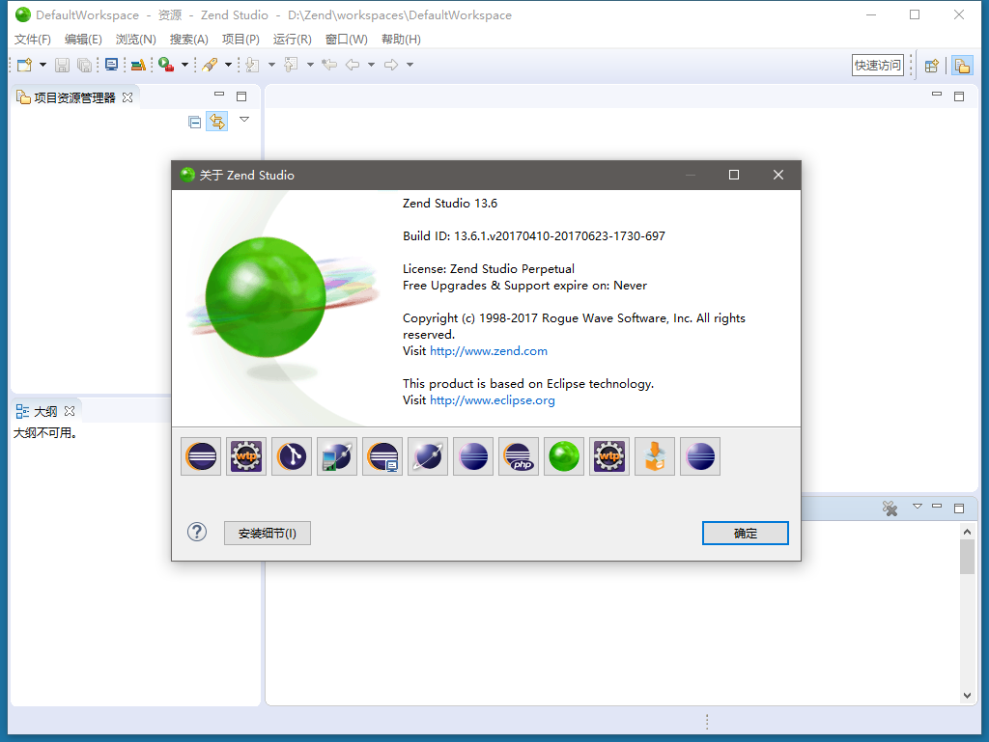Click the Save All toolbar icon
This screenshot has height=742, width=989.
pos(83,64)
